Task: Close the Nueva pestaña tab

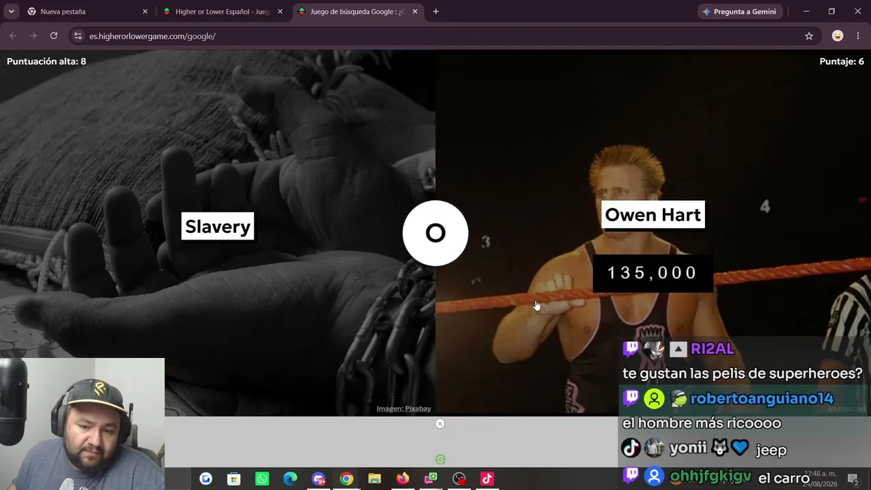Action: (x=145, y=12)
